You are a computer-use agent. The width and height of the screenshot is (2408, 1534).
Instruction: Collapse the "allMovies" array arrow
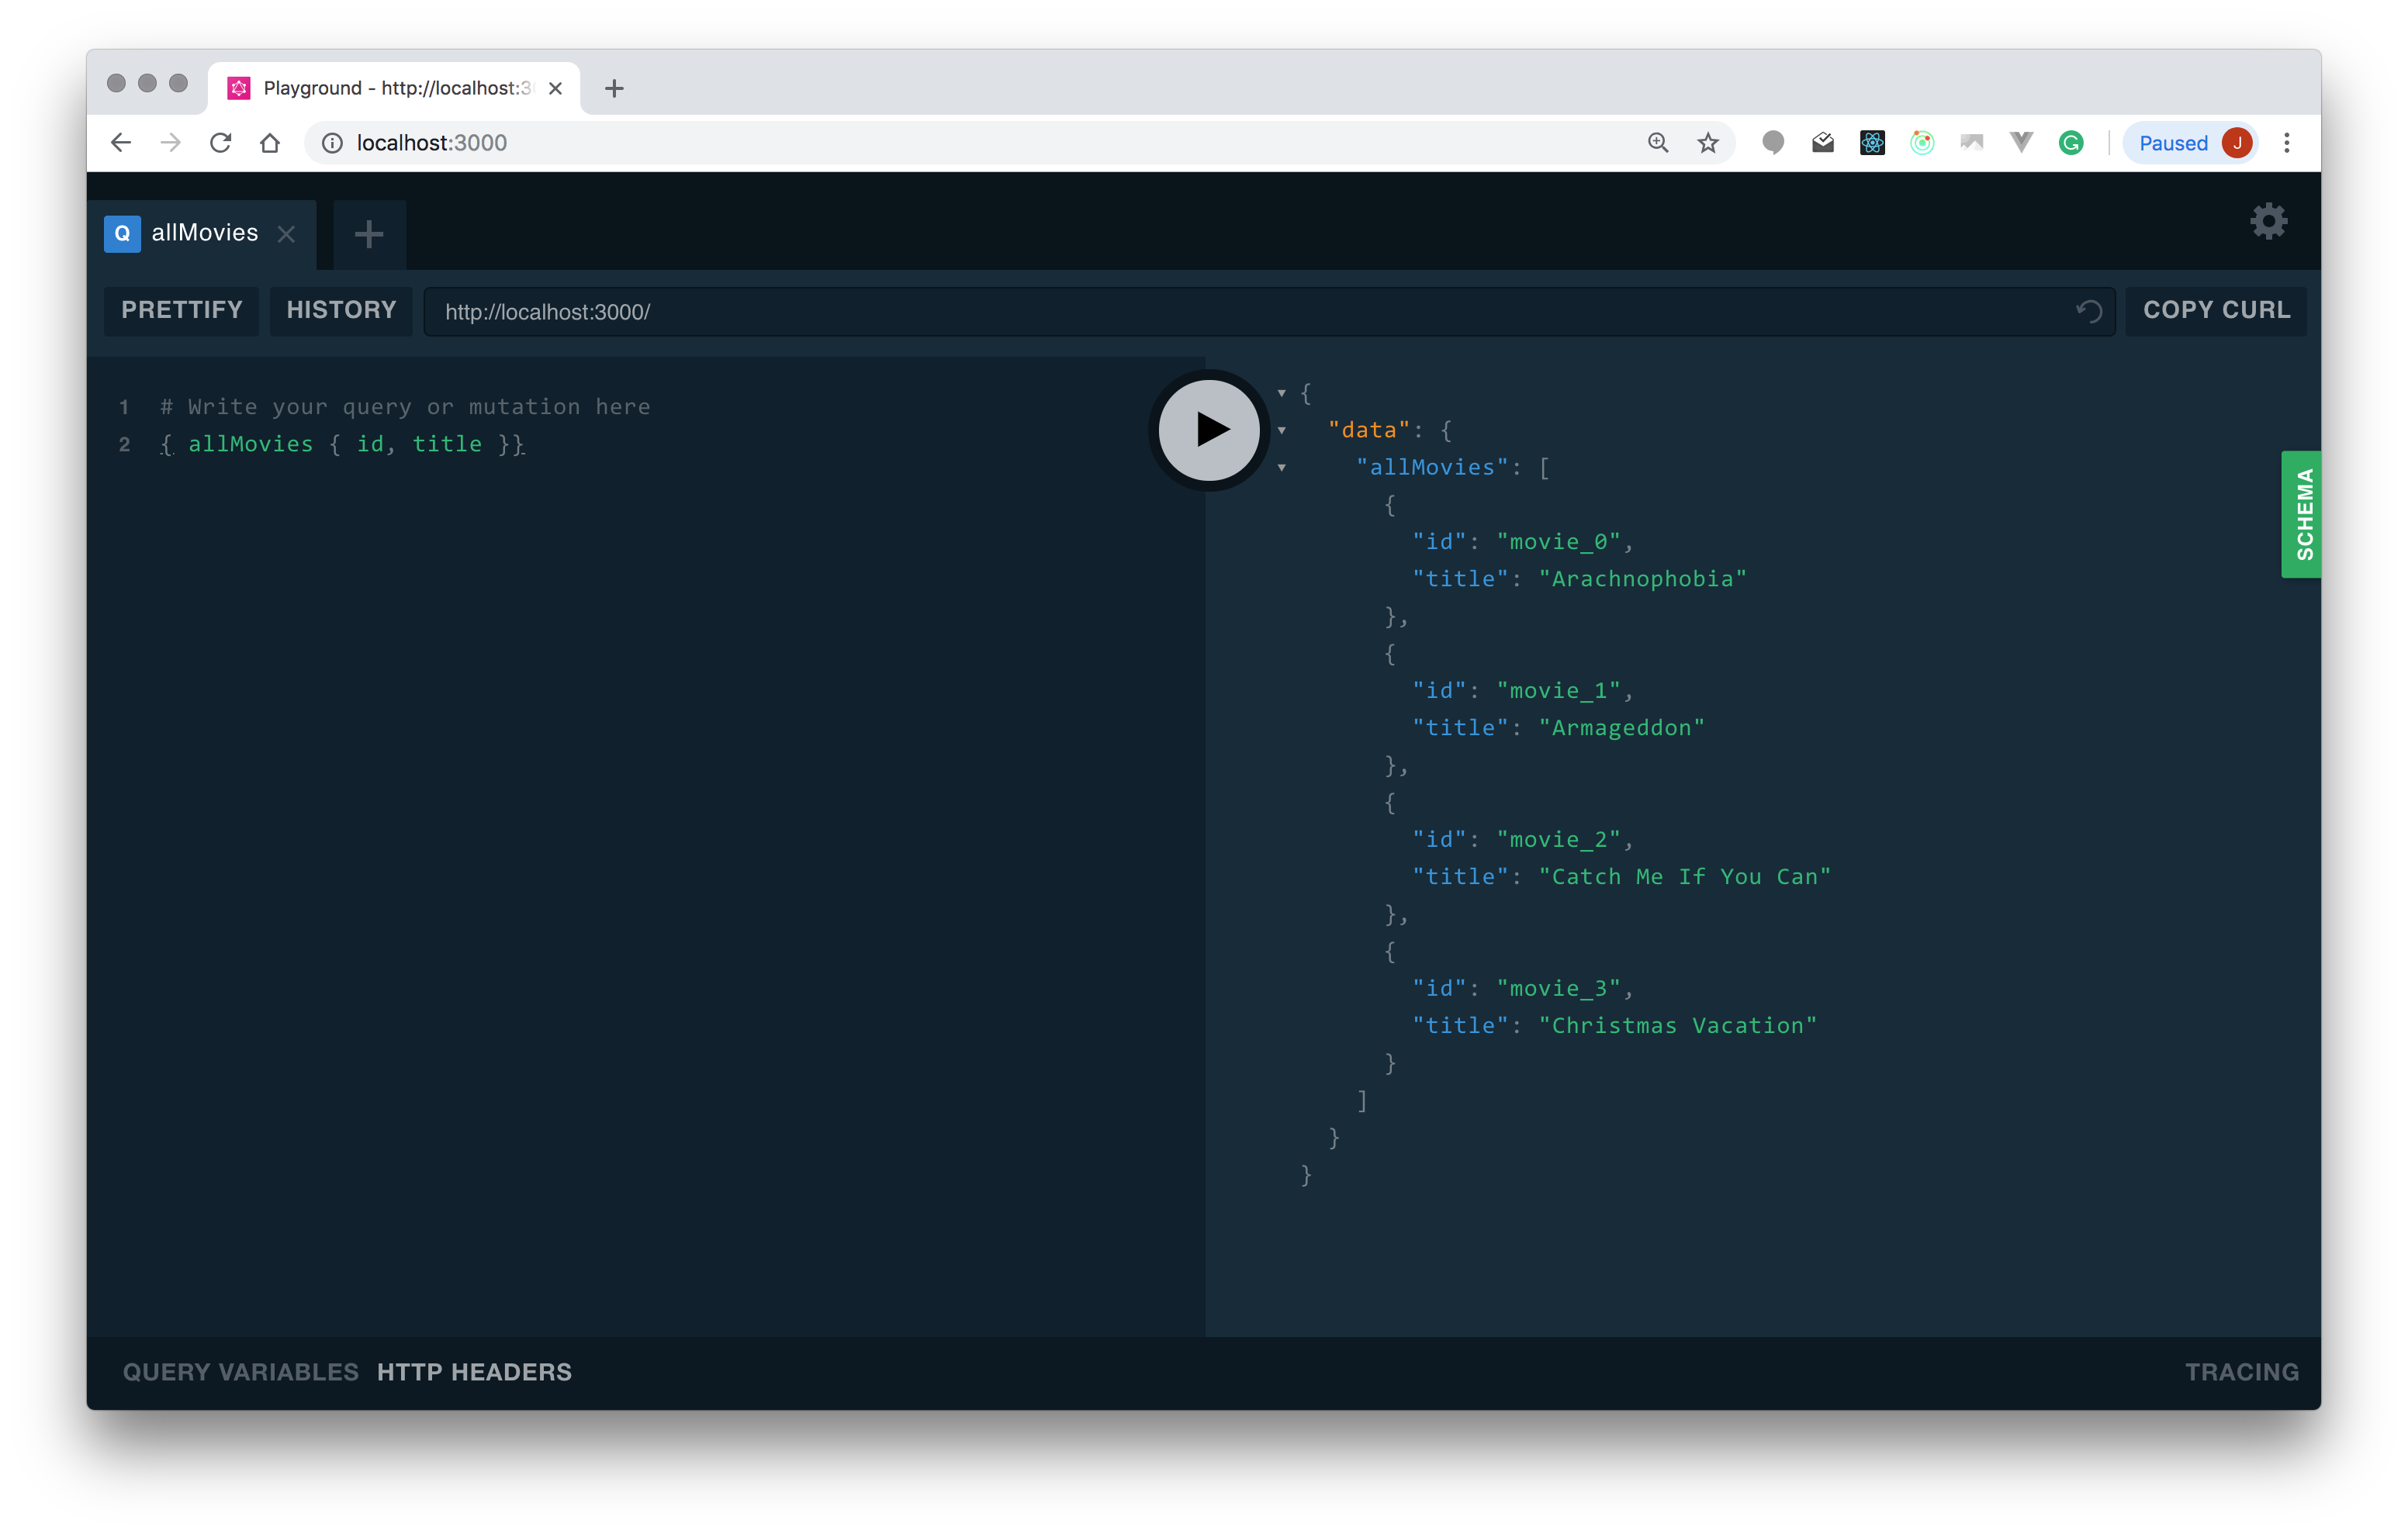click(1281, 468)
